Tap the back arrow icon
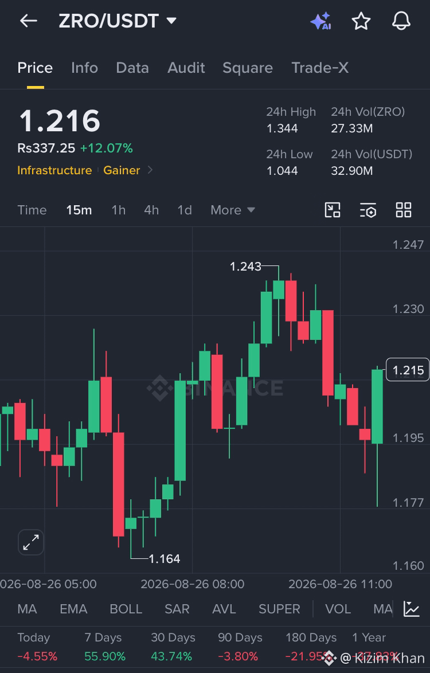430x673 pixels. coord(29,21)
